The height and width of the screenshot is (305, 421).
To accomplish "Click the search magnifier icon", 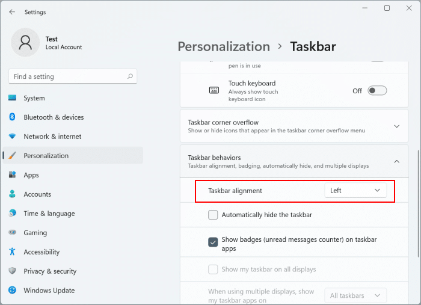I will pyautogui.click(x=131, y=76).
